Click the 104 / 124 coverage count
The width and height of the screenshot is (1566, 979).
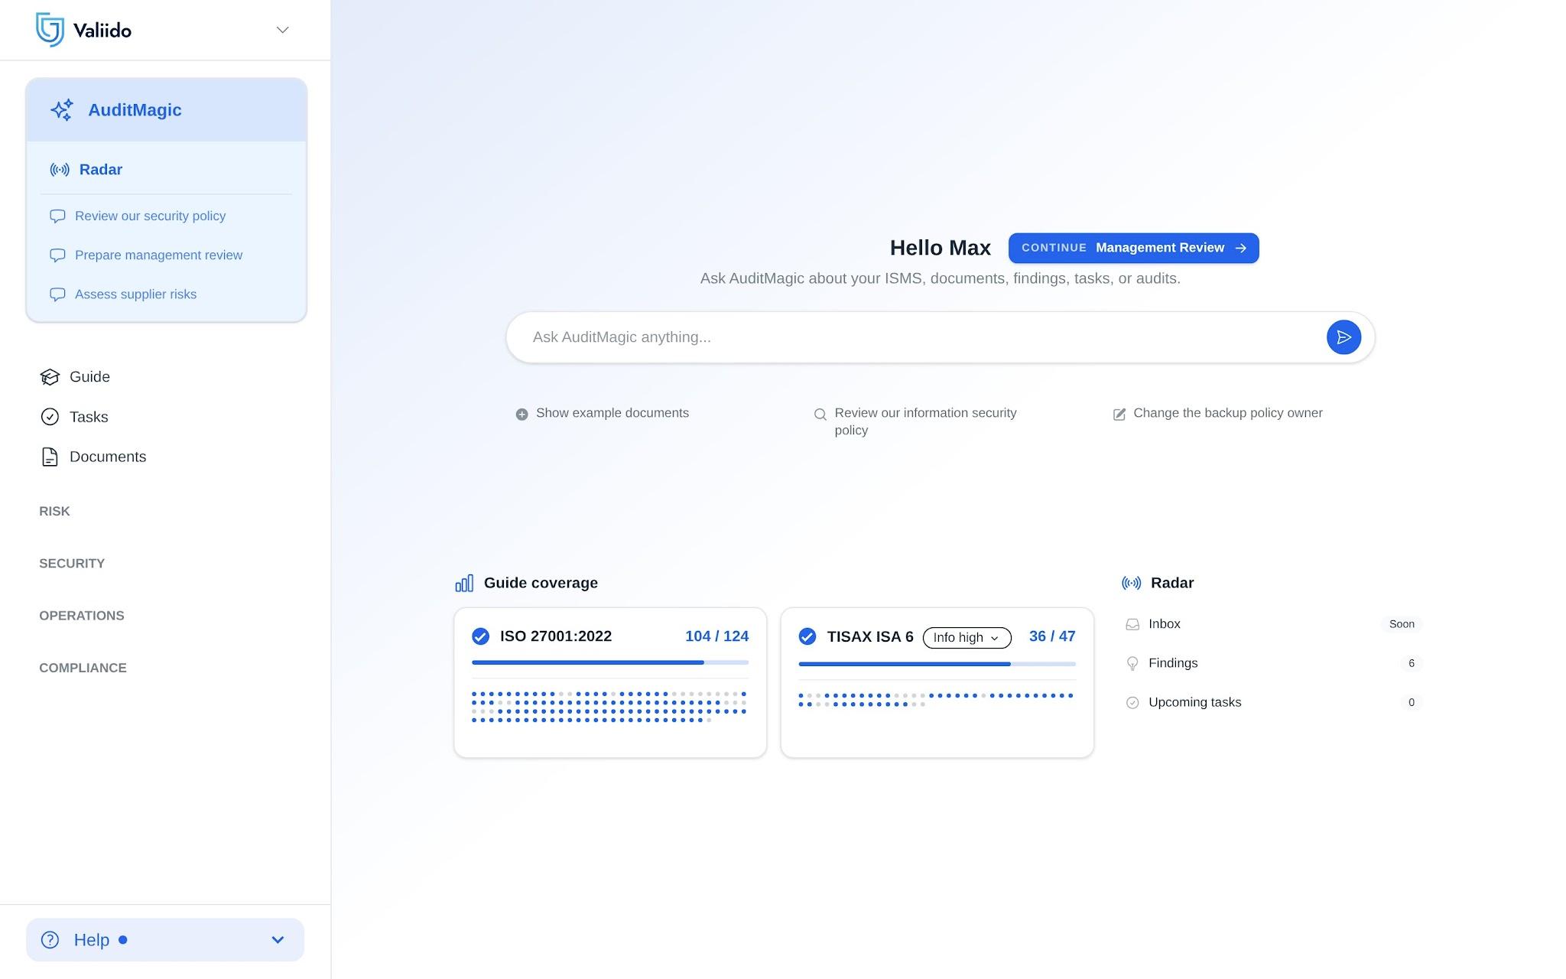click(x=716, y=636)
